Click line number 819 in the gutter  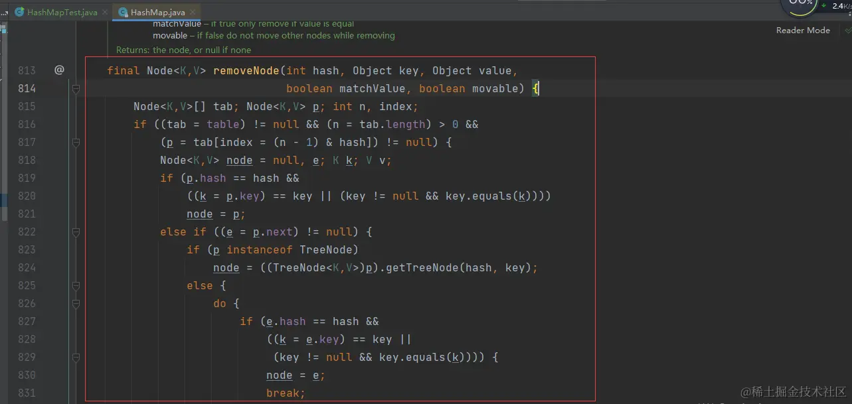point(27,178)
